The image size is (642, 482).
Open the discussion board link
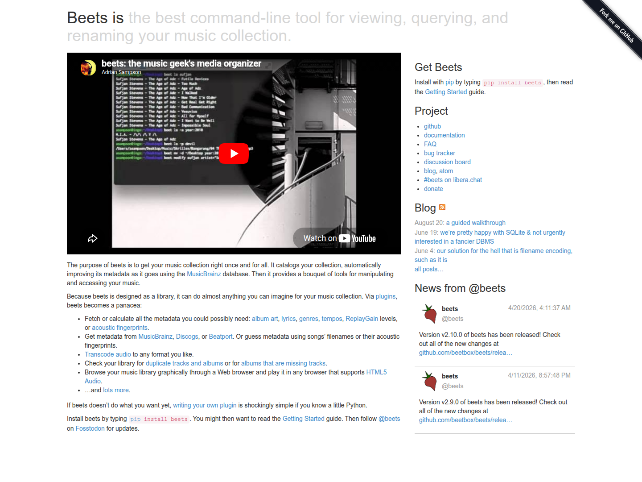tap(447, 162)
